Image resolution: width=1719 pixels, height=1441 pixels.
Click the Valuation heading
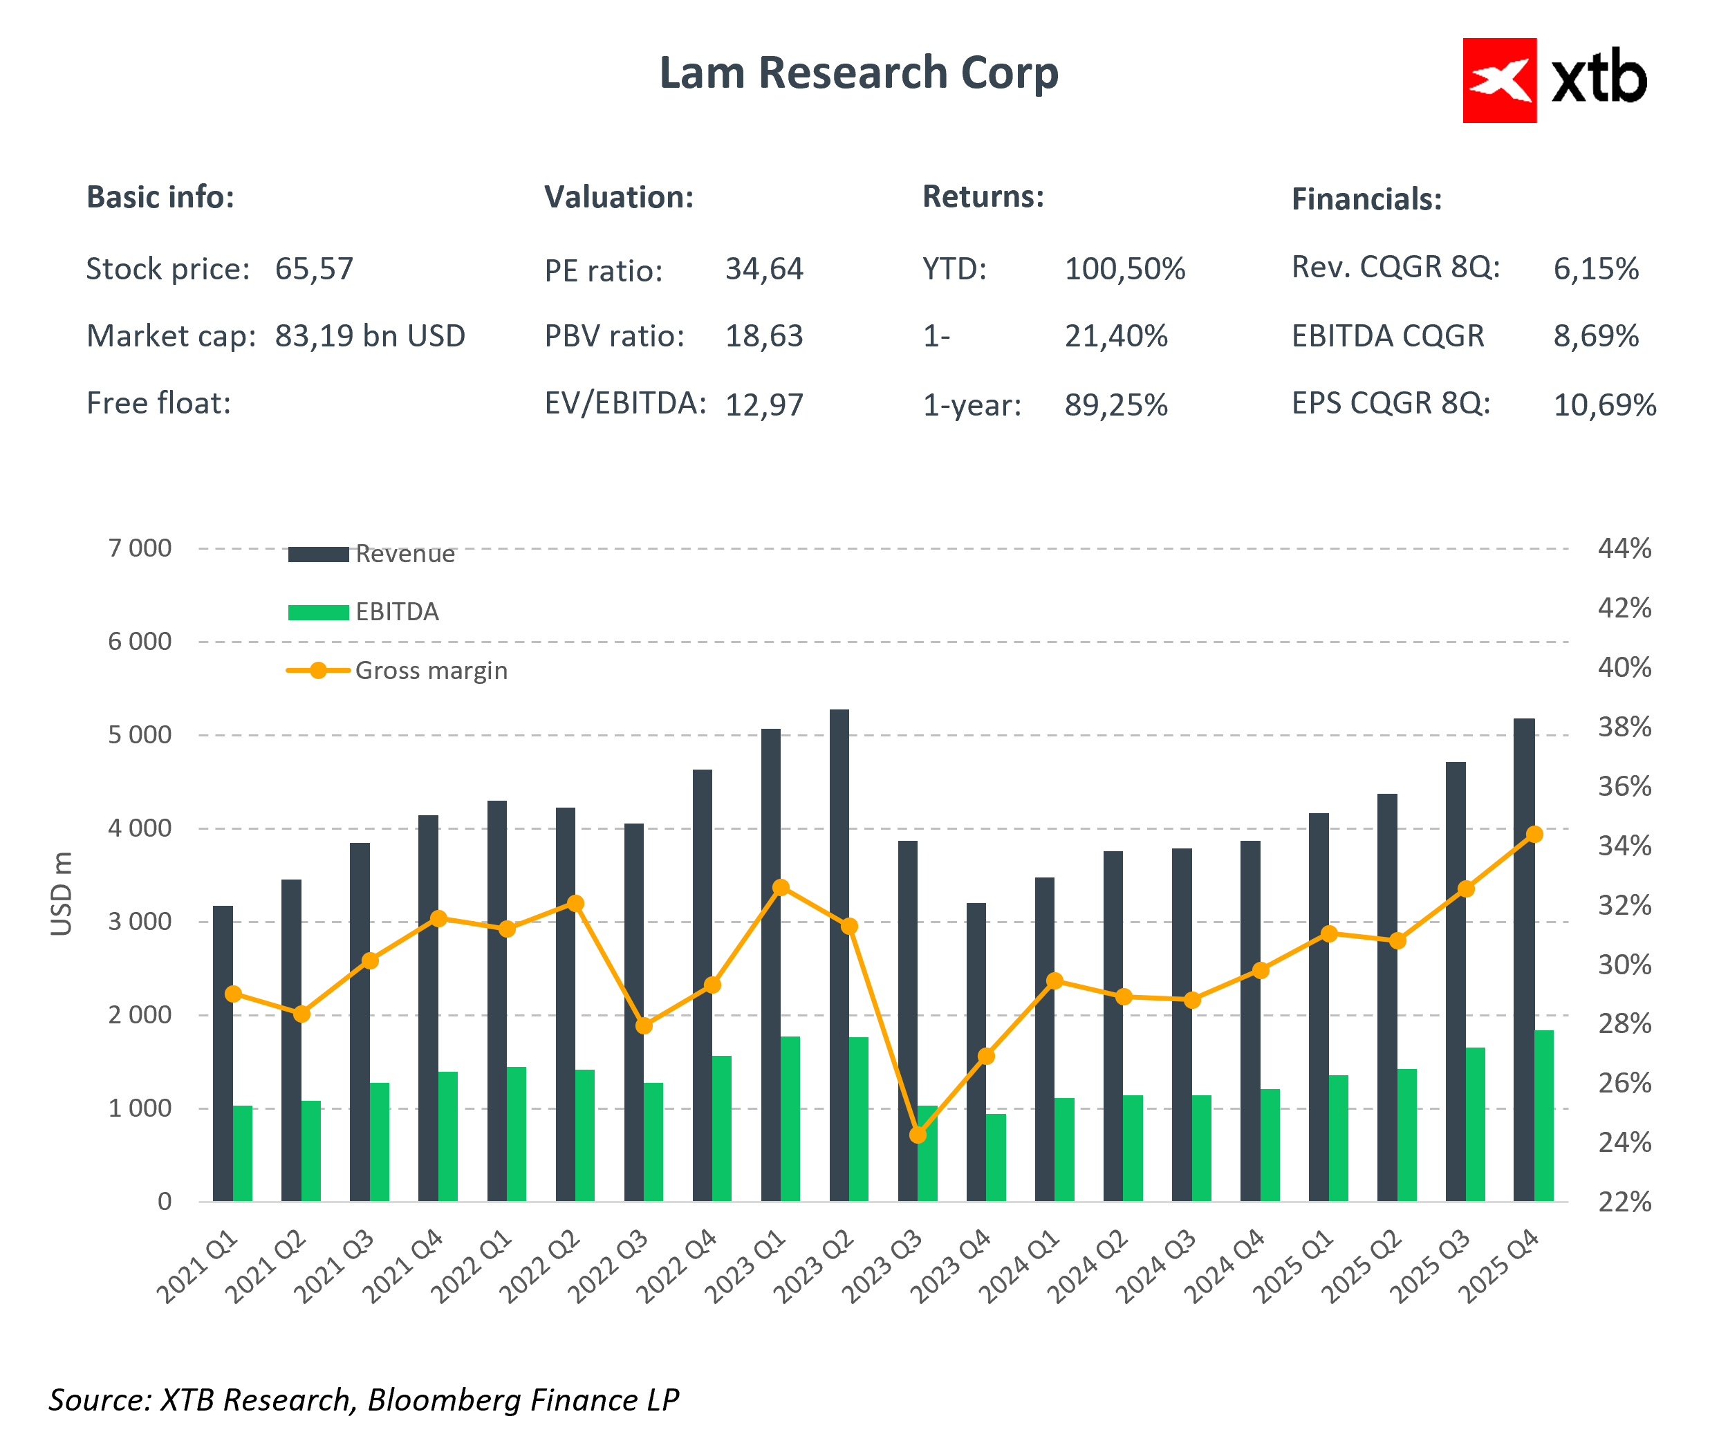tap(619, 197)
